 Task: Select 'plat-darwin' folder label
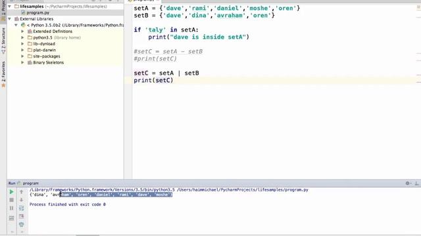[x=44, y=50]
